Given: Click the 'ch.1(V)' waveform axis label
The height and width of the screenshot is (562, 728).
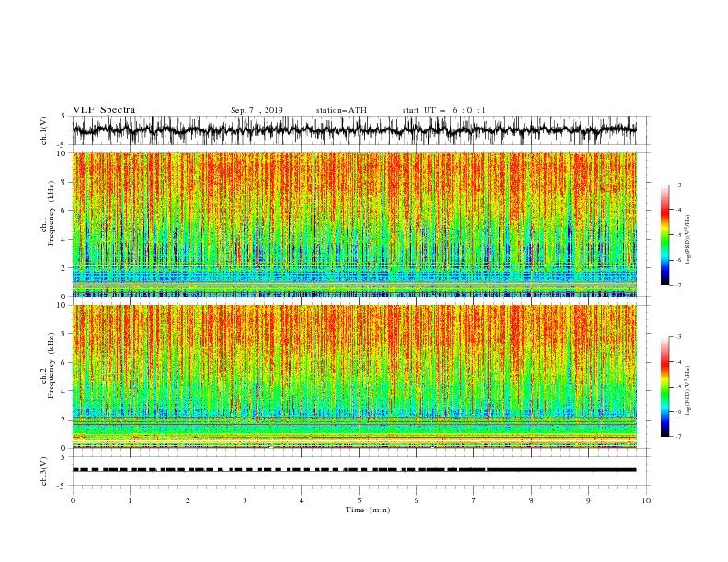Looking at the screenshot, I should pyautogui.click(x=44, y=130).
